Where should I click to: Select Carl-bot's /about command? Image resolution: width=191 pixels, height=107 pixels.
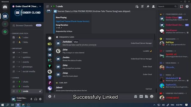tap(104, 89)
